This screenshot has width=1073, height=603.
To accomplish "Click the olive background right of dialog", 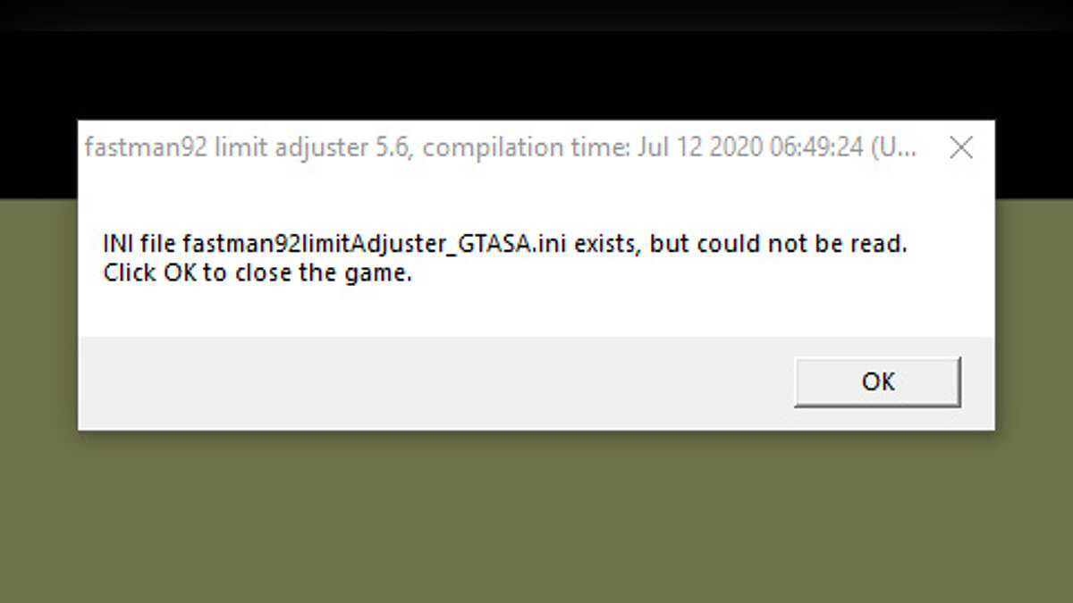I will click(x=1034, y=313).
